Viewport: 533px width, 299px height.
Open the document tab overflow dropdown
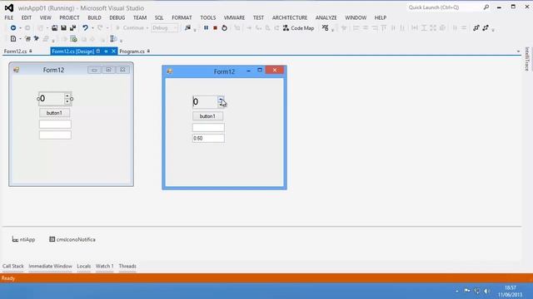[x=518, y=51]
